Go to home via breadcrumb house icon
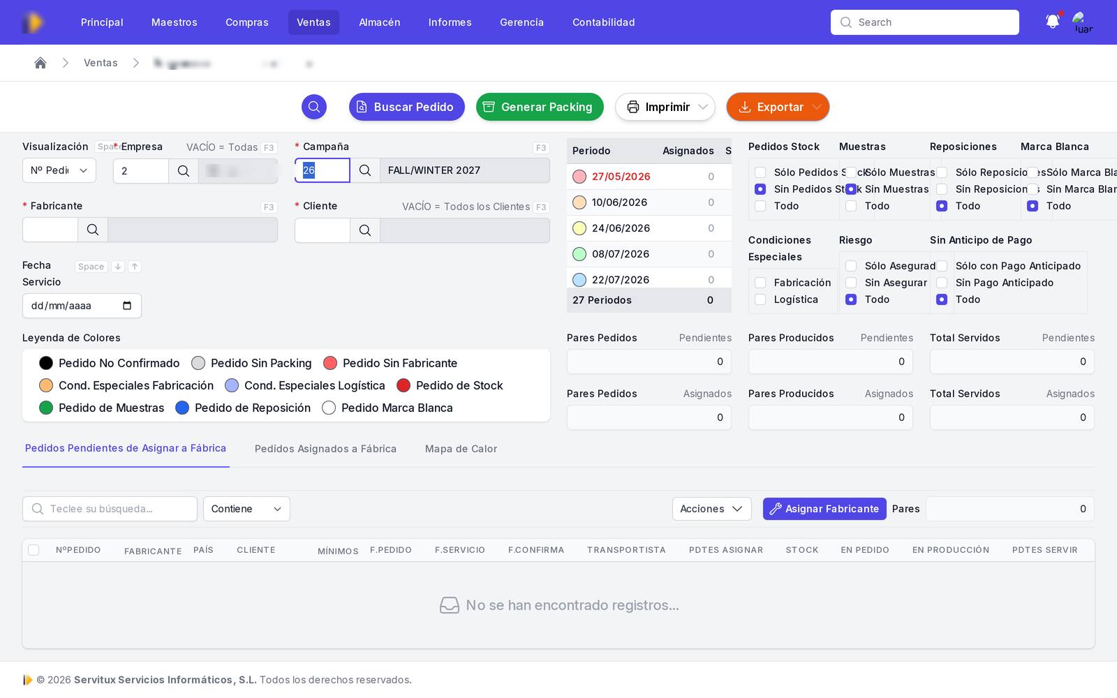Screen dimensions: 1117x698 [x=40, y=63]
